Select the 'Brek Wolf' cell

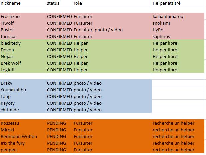click(11, 63)
